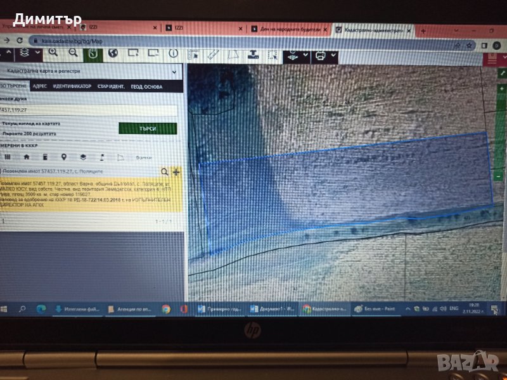
Task: Switch to the 'АДРЕС' search tab
Action: click(x=39, y=87)
